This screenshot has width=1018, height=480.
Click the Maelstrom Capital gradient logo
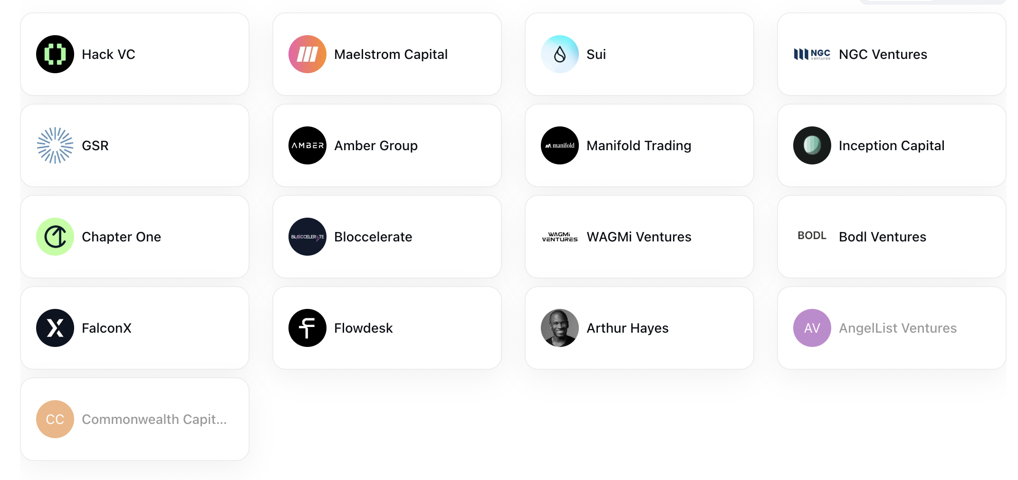(x=307, y=54)
